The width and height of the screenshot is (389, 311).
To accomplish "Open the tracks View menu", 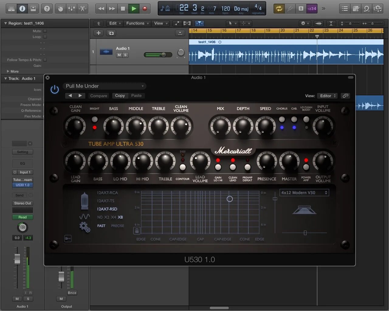I will 161,23.
